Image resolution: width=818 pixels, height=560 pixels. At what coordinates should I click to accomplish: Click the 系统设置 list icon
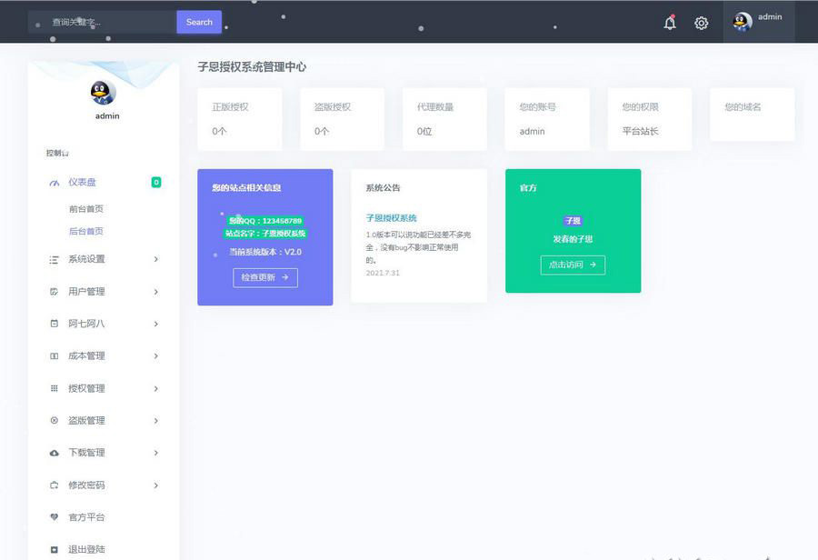coord(54,260)
